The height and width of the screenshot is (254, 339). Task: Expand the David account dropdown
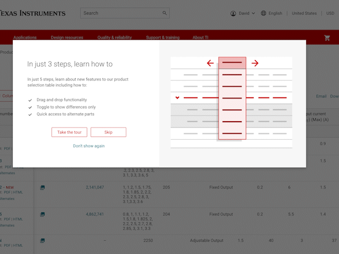pyautogui.click(x=247, y=13)
